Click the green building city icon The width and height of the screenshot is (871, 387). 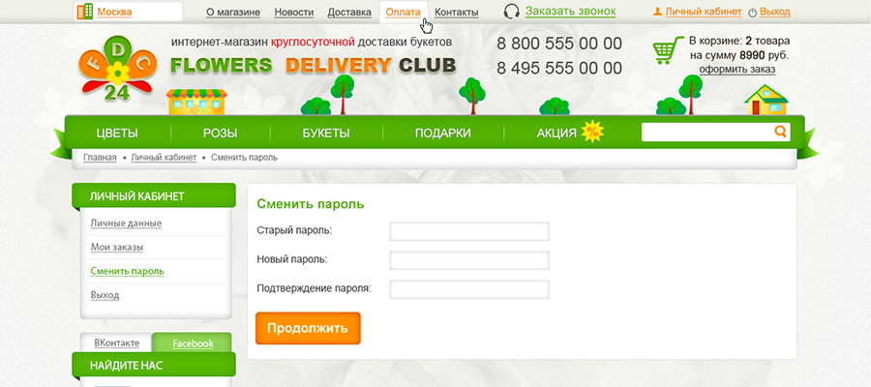85,12
